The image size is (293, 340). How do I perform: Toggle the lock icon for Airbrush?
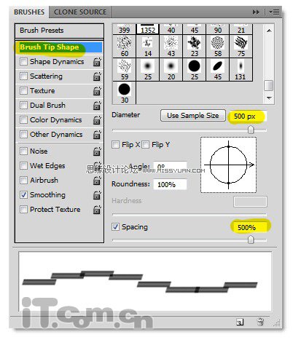pyautogui.click(x=97, y=181)
